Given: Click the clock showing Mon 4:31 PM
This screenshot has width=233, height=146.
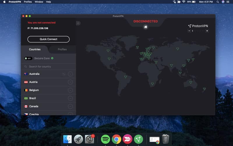Looking at the screenshot, I should coord(206,2).
